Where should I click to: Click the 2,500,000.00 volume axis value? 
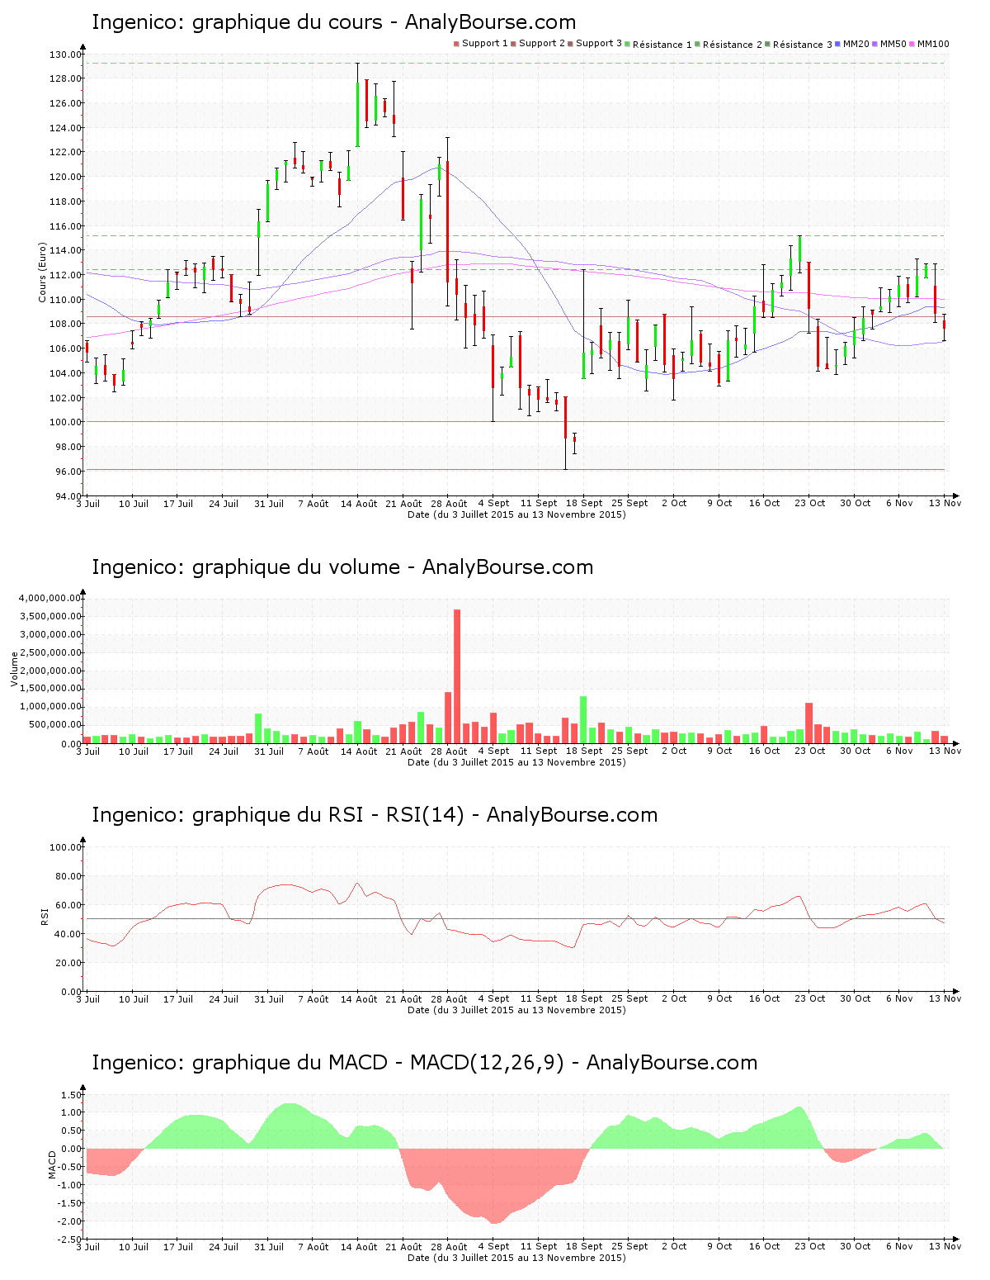[x=49, y=652]
